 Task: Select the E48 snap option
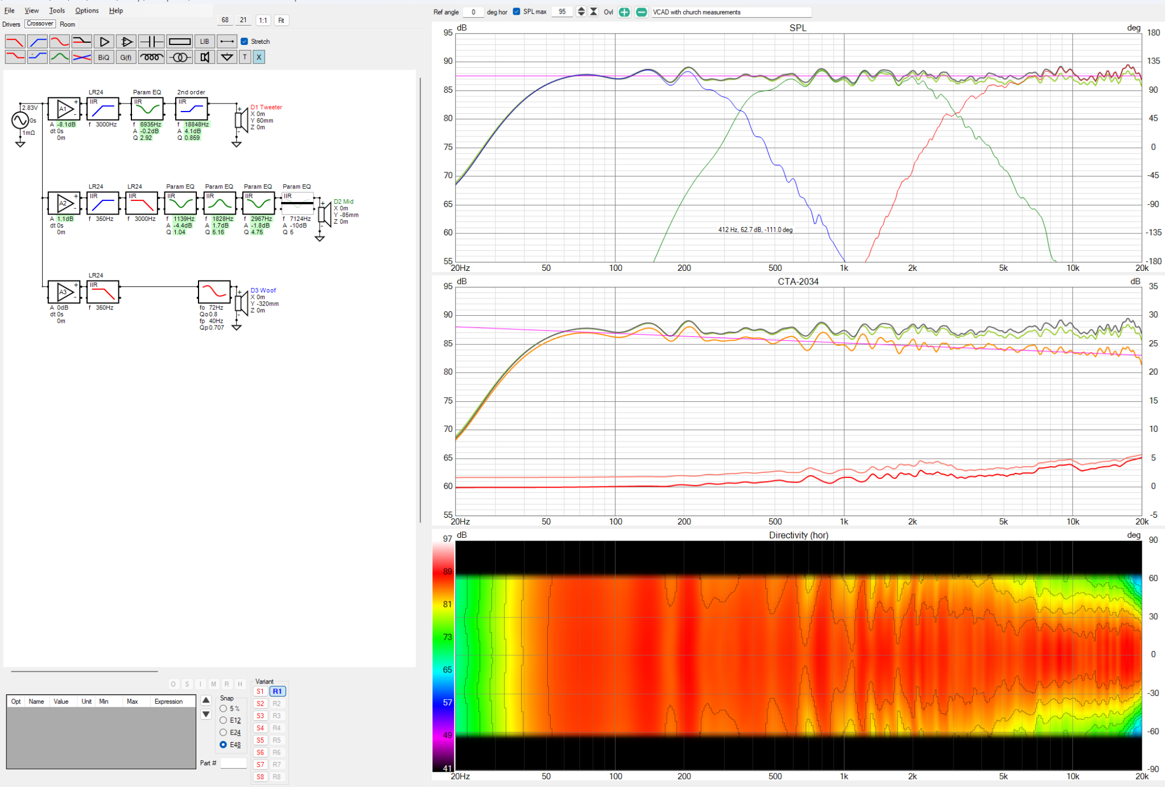coord(223,744)
